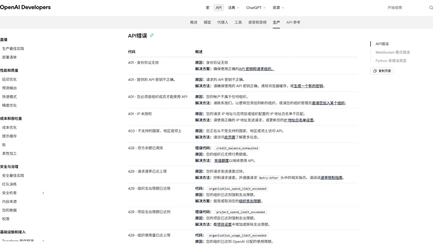
Task: Open the 邀请您加入某个组织 link
Action: point(328,103)
